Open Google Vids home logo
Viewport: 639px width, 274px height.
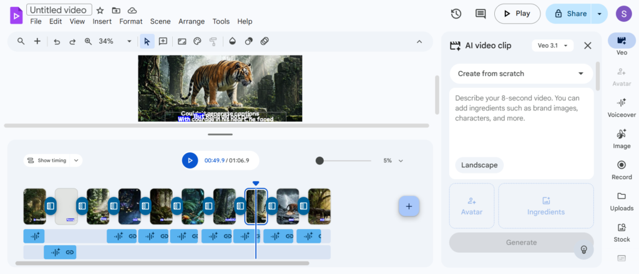16,16
